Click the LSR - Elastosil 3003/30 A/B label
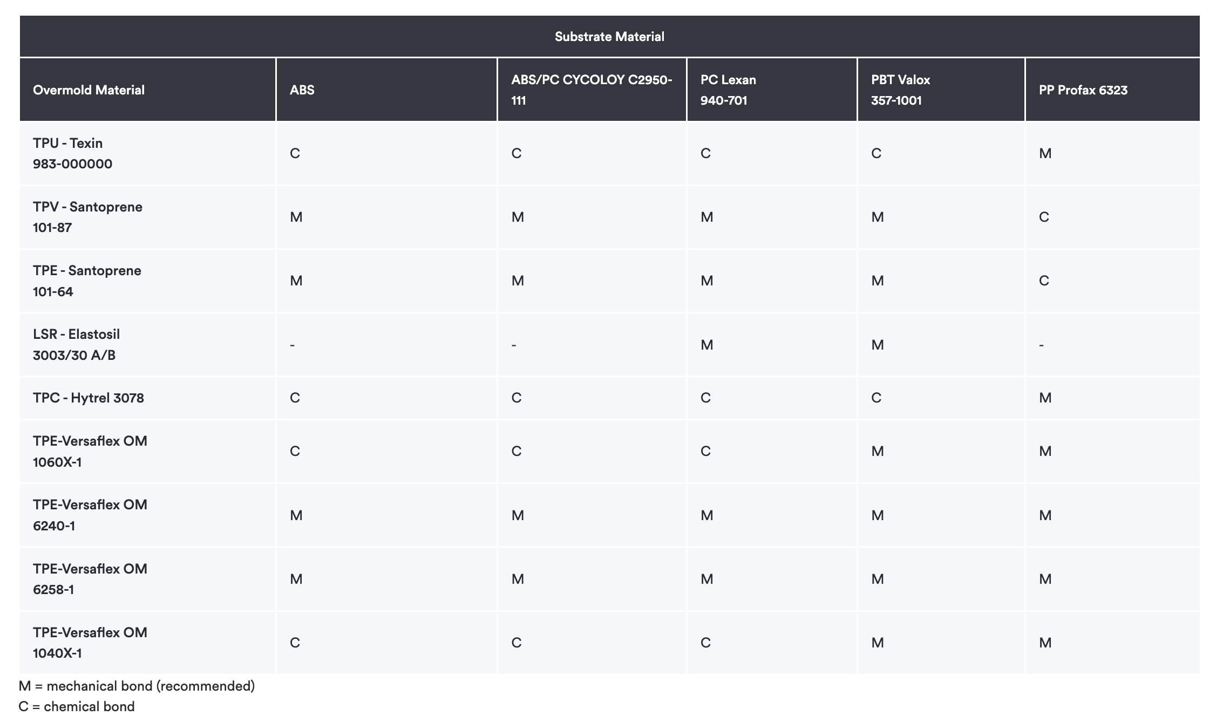The image size is (1223, 723). click(x=76, y=344)
